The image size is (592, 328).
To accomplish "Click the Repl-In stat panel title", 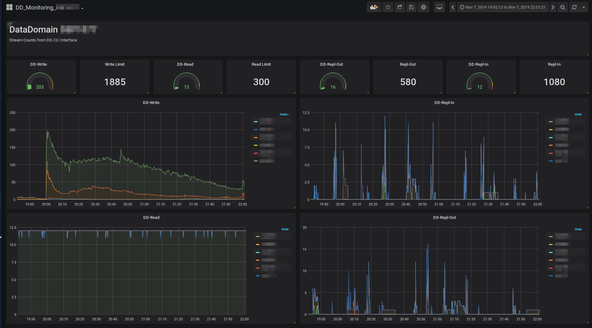I will point(554,64).
